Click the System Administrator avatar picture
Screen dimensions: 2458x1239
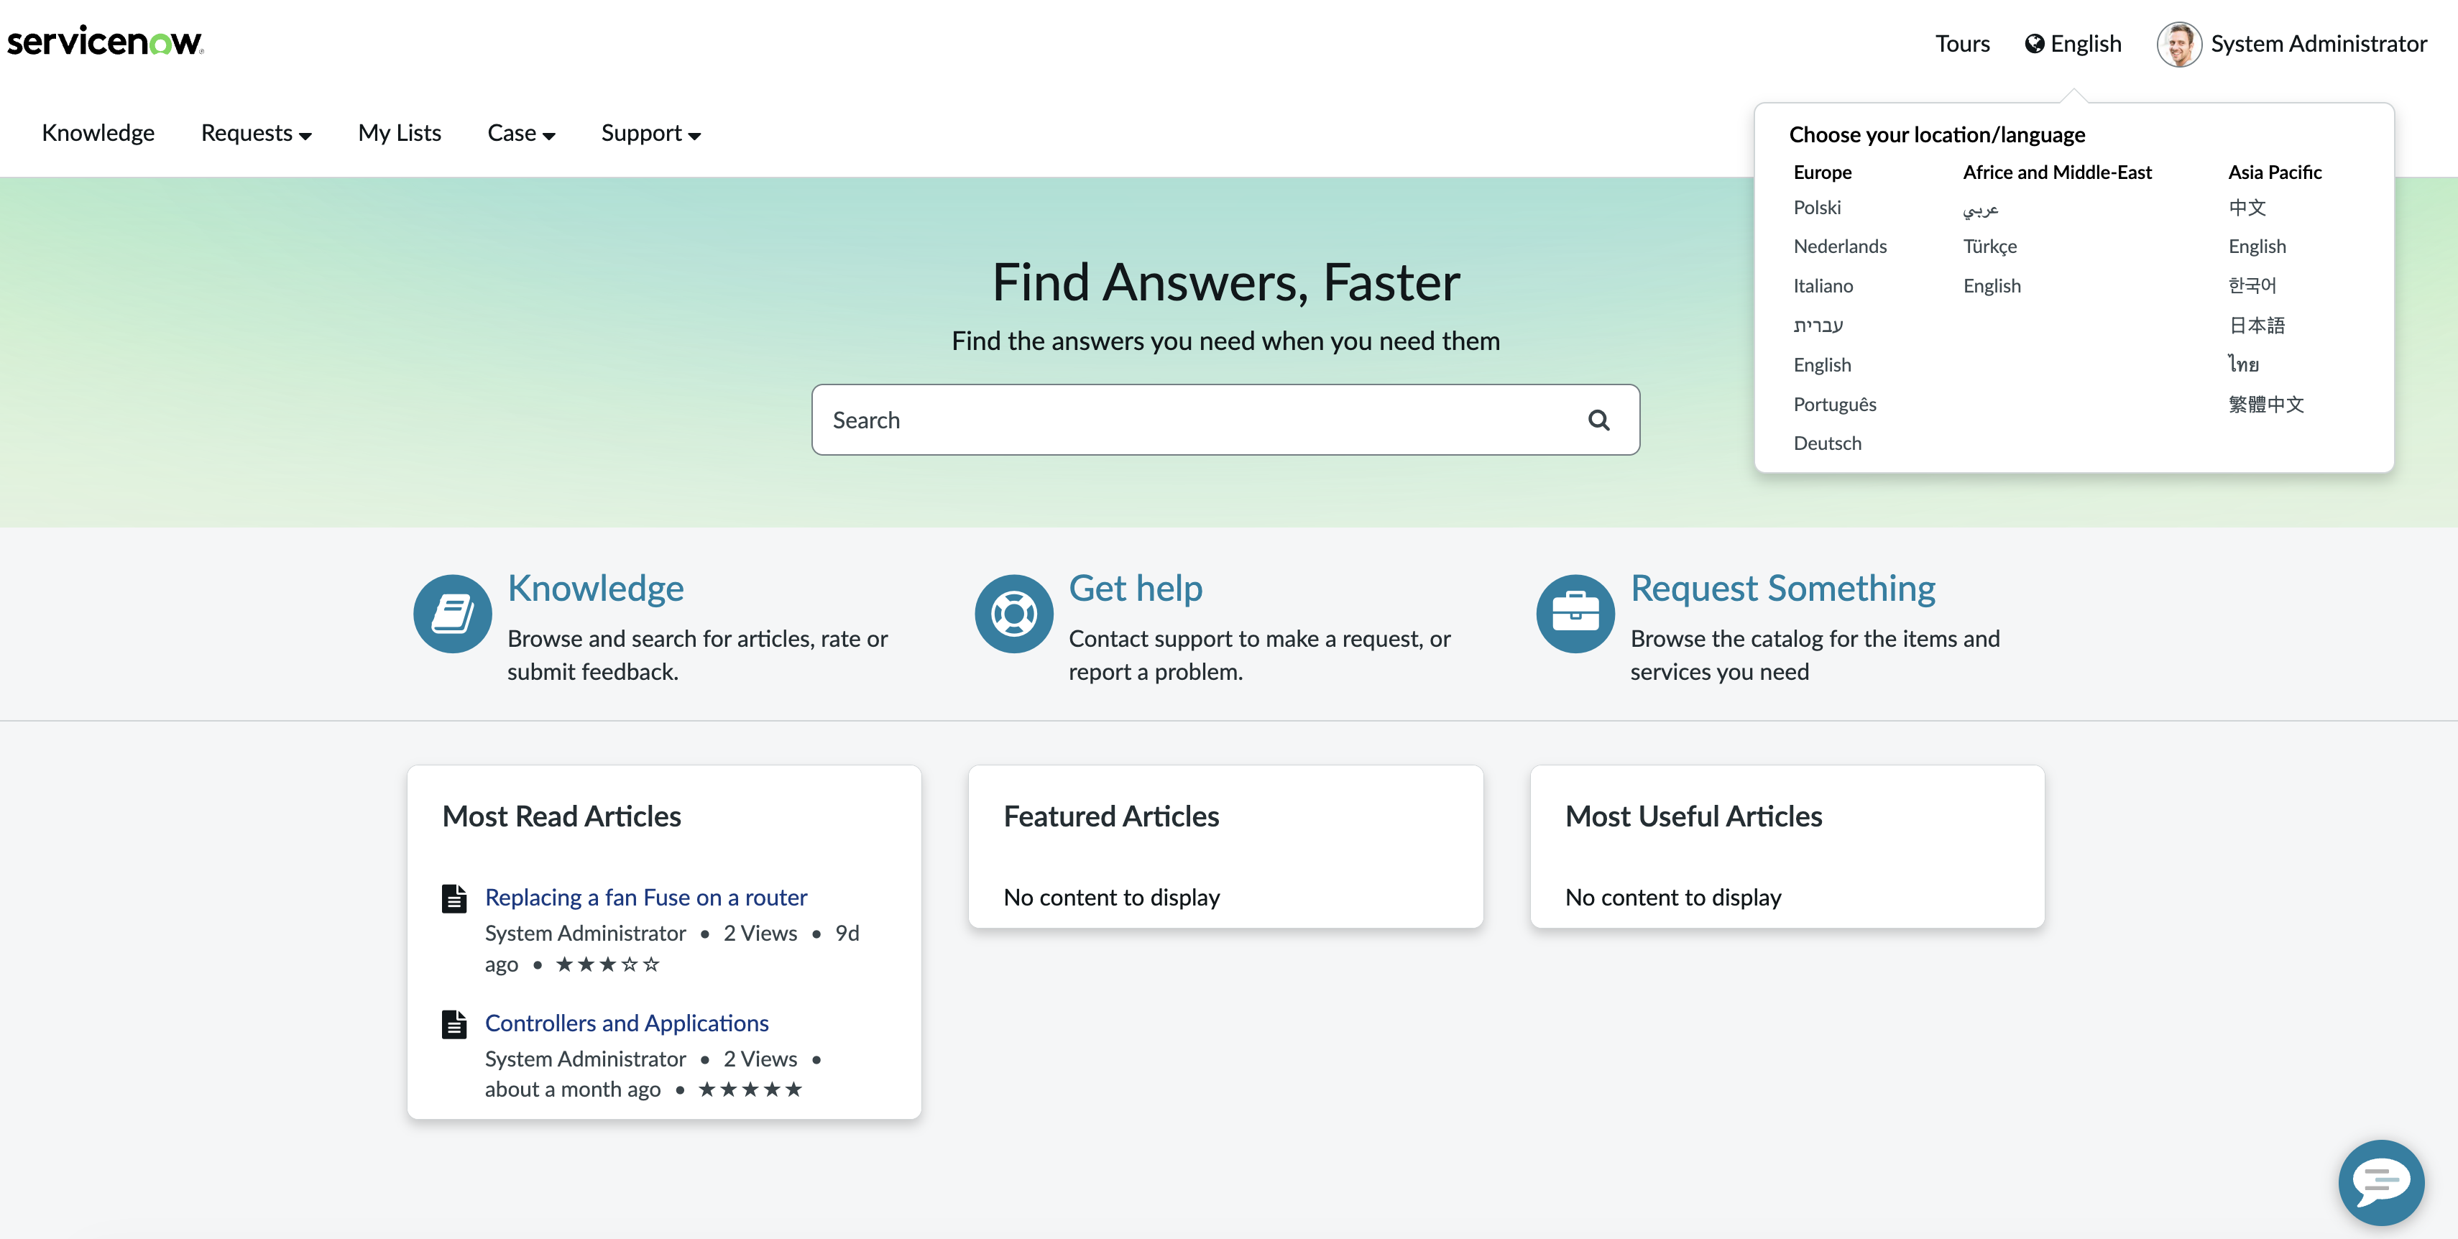tap(2178, 44)
